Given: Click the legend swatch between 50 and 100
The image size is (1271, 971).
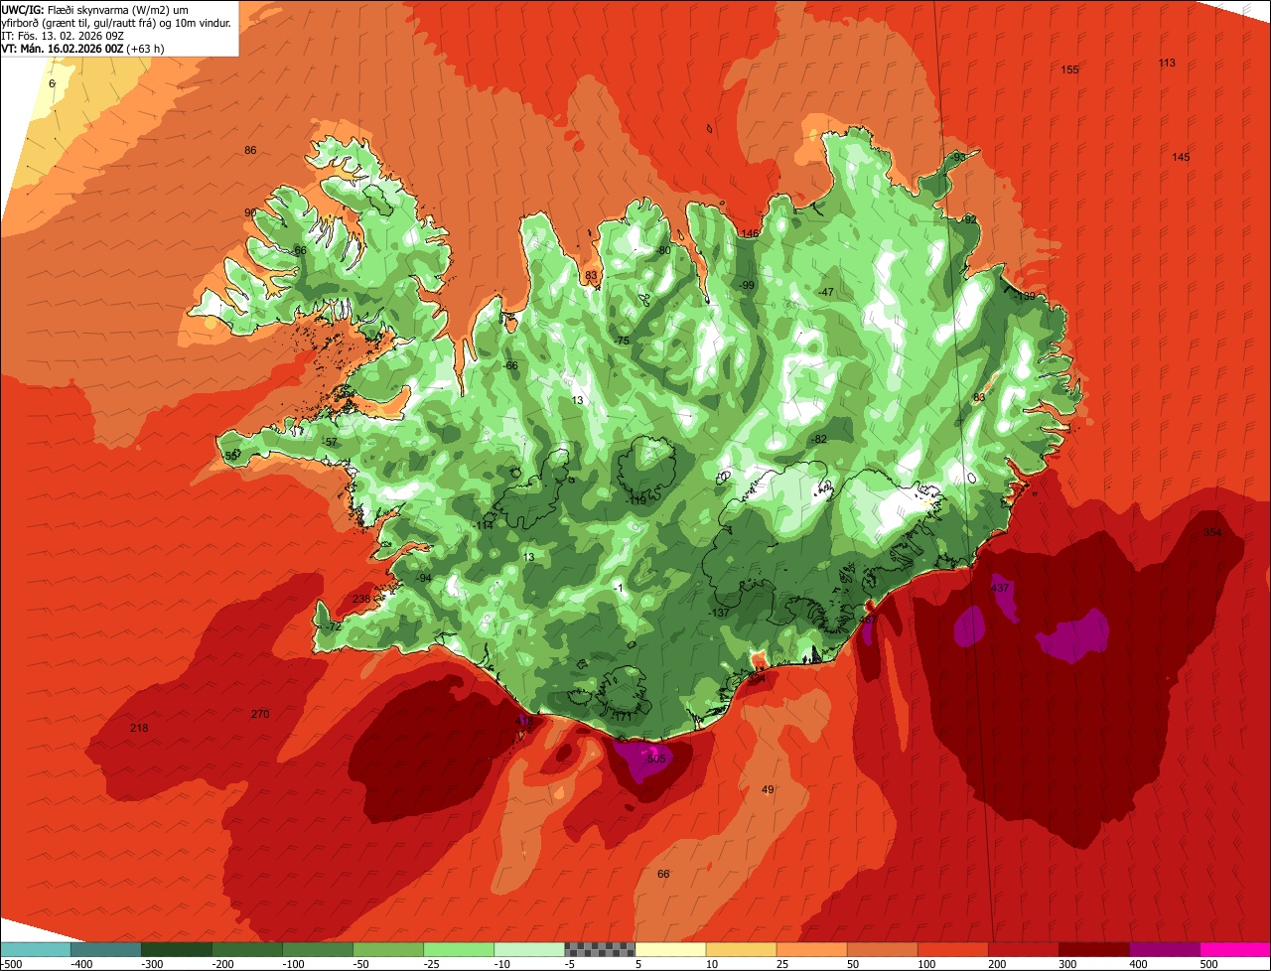Looking at the screenshot, I should tap(881, 949).
